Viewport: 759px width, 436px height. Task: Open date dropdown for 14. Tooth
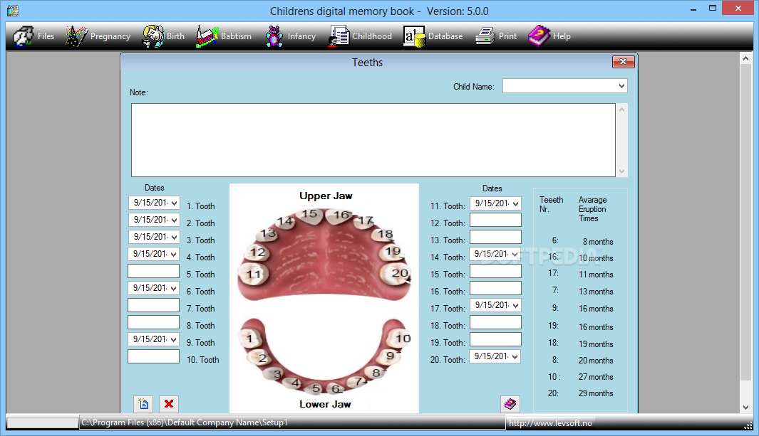point(515,254)
